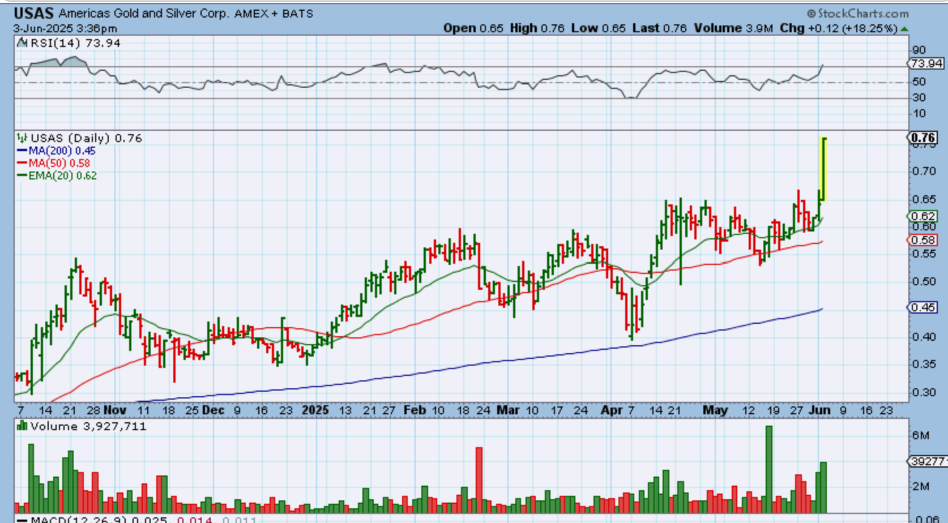Click the Nov label on date axis

115,410
